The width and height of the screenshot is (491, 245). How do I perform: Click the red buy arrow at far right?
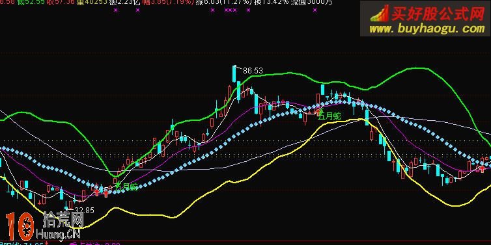(483, 169)
